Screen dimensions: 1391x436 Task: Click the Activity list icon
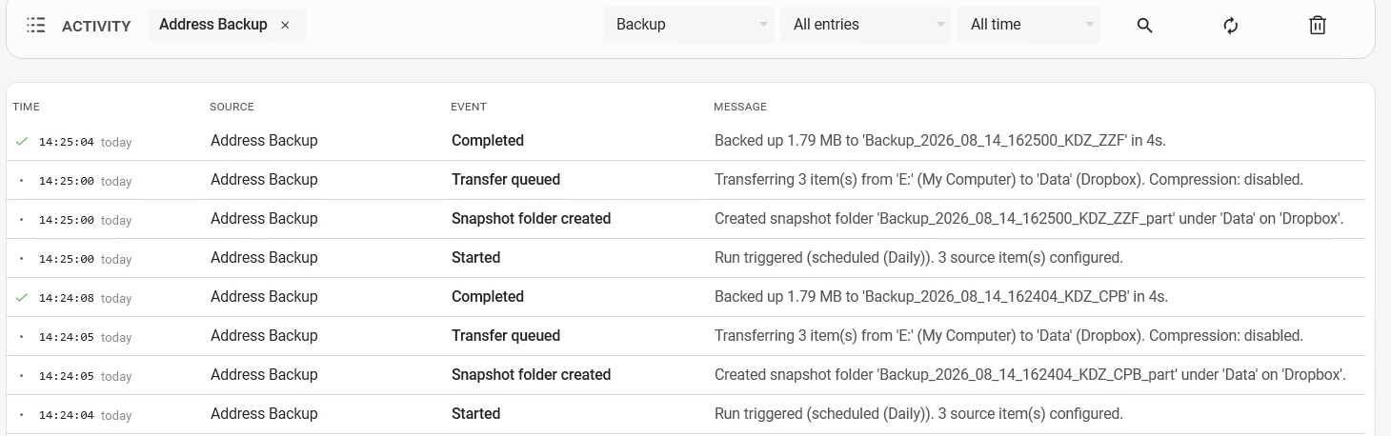pos(36,26)
